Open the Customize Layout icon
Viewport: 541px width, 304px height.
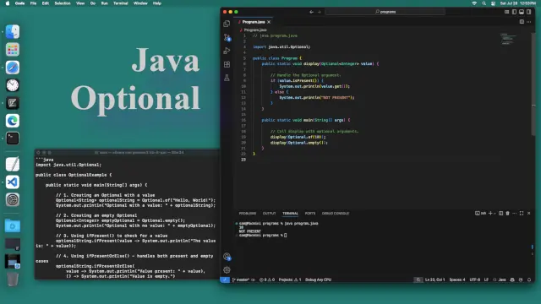tap(506, 12)
